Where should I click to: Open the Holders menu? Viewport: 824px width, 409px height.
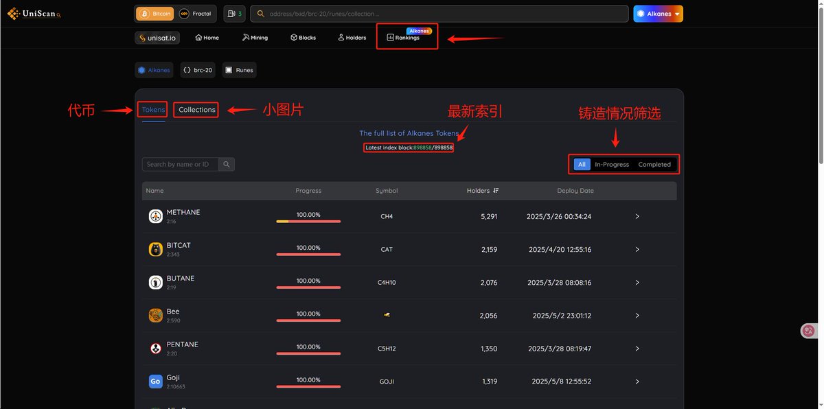(352, 38)
